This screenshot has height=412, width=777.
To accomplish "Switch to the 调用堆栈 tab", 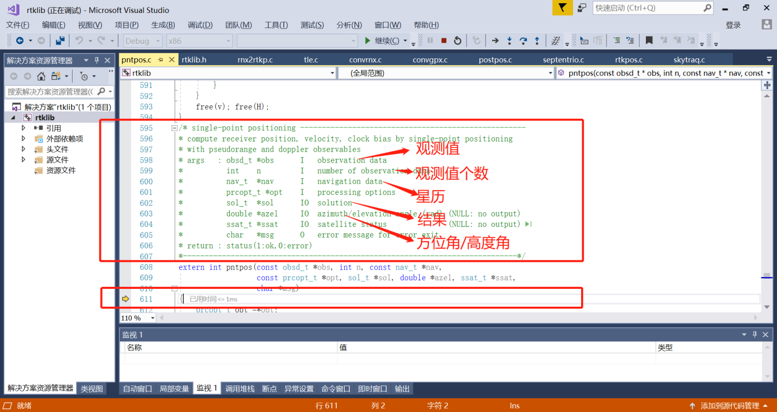I will tap(240, 388).
